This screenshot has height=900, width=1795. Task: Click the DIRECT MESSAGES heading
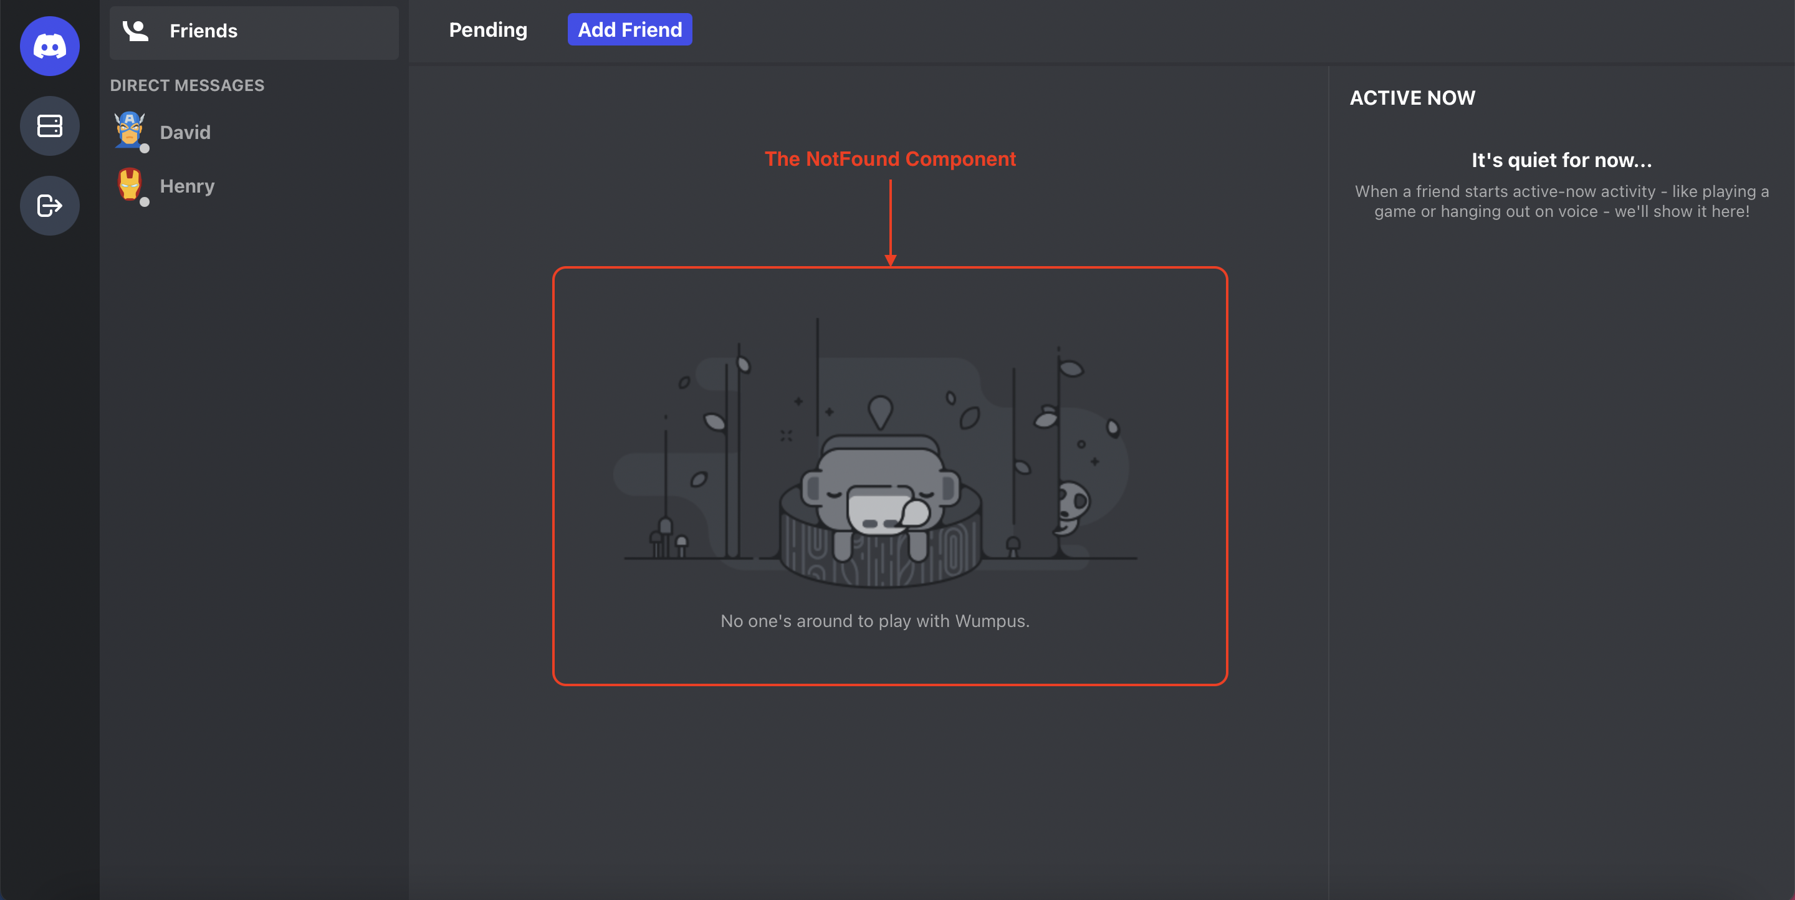(x=187, y=85)
